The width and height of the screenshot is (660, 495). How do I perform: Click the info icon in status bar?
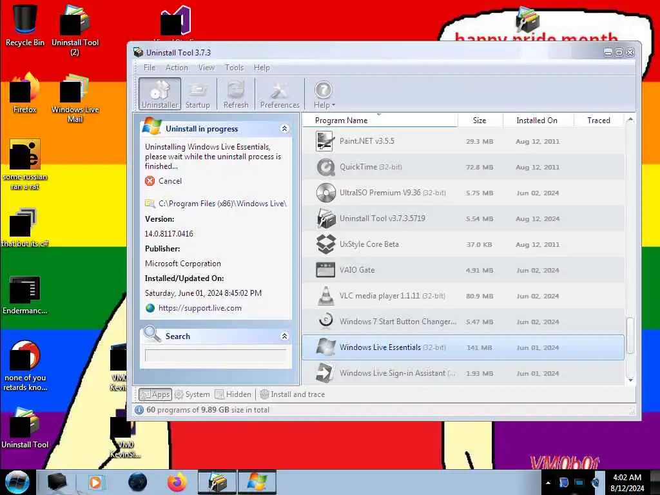point(139,409)
